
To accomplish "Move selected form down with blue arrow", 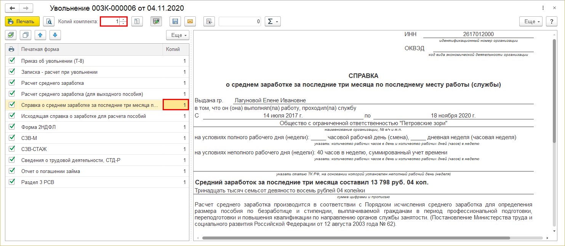I will [x=55, y=35].
